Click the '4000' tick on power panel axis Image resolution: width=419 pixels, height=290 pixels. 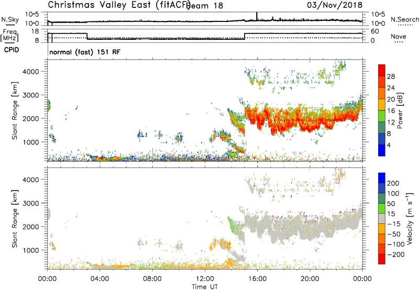click(x=30, y=72)
